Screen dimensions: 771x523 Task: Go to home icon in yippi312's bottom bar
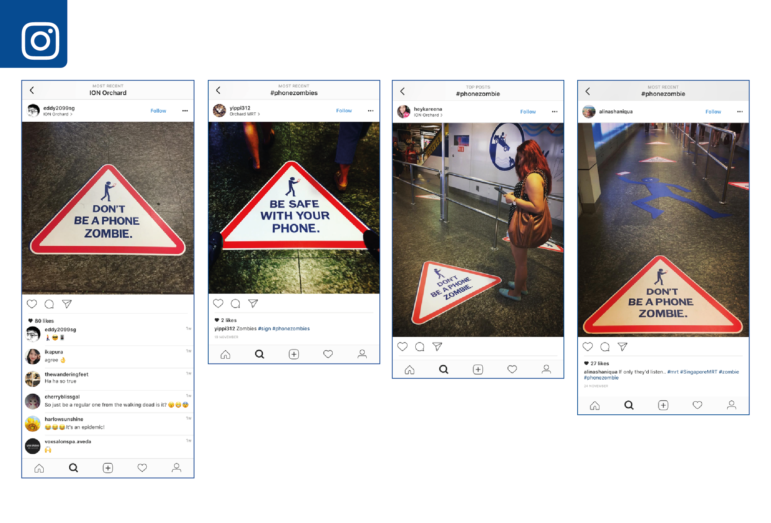225,354
